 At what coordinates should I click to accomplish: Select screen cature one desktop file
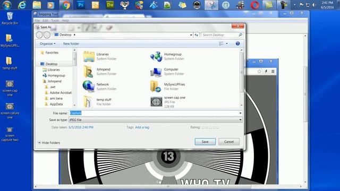pyautogui.click(x=10, y=111)
